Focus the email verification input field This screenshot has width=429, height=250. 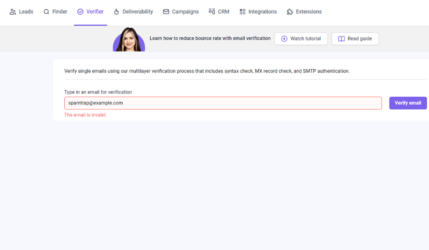223,103
